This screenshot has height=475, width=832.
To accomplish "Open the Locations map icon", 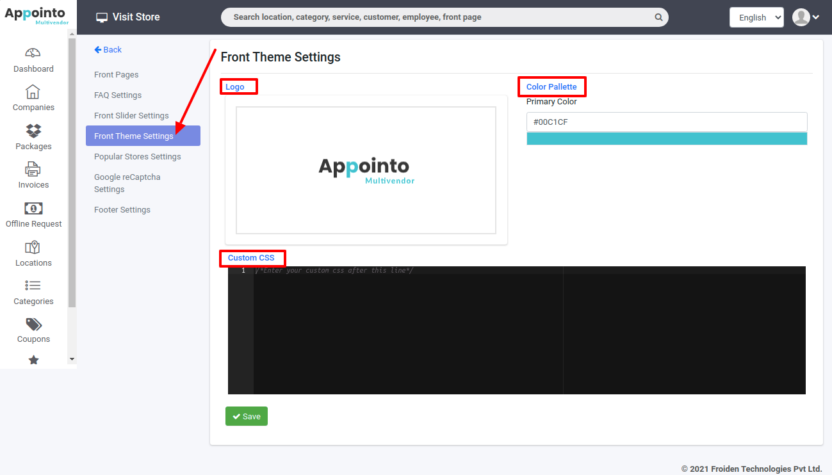I will click(x=33, y=248).
